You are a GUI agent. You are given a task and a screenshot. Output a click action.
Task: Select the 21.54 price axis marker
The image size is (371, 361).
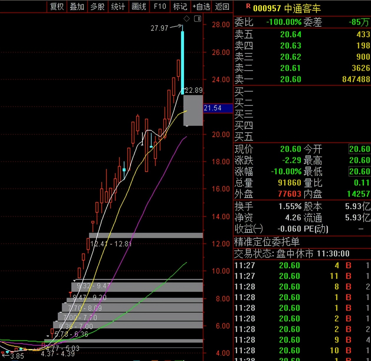click(218, 108)
